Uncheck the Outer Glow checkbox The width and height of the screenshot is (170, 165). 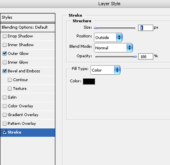(4, 54)
